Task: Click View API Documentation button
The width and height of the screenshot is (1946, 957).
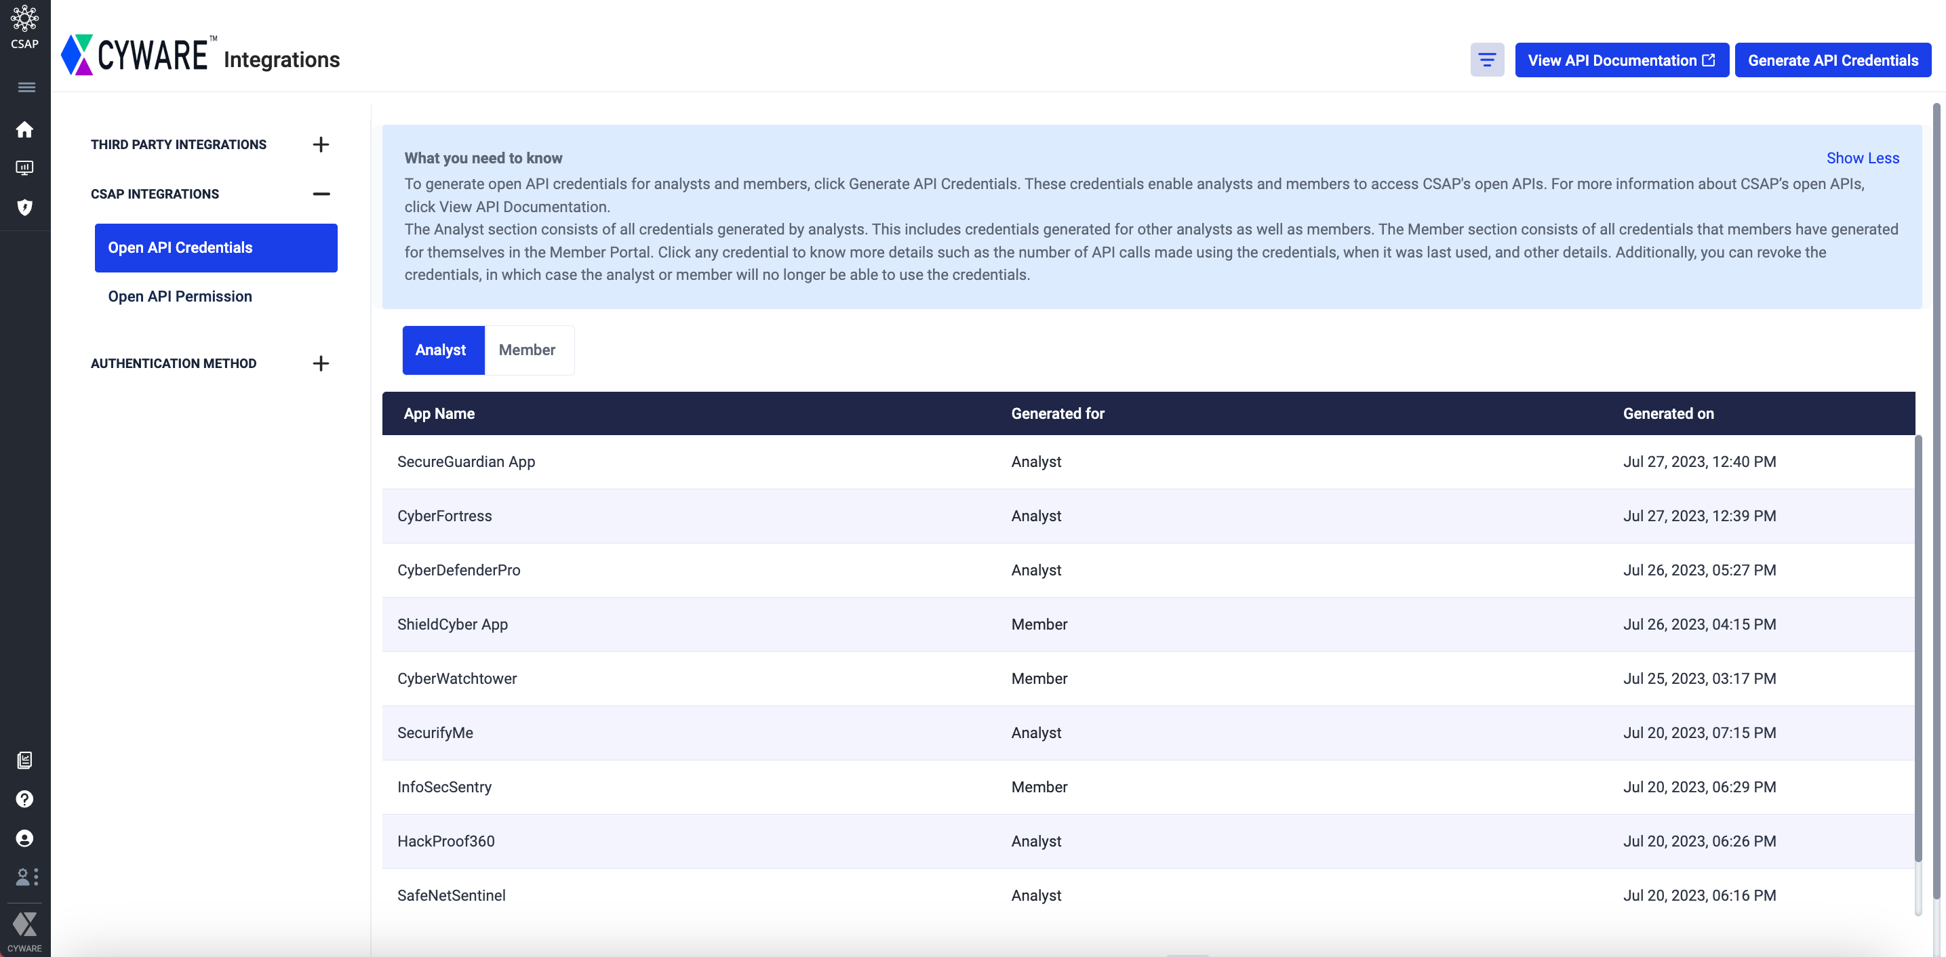Action: pyautogui.click(x=1621, y=60)
